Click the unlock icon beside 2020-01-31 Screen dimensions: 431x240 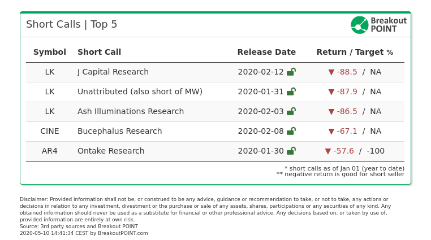click(291, 91)
